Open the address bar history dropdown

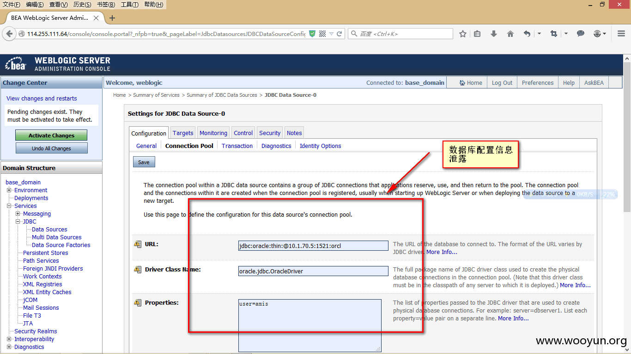tap(331, 34)
